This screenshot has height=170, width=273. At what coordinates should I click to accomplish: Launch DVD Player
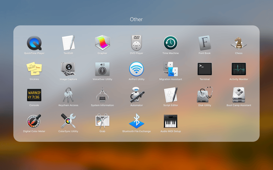coord(136,43)
